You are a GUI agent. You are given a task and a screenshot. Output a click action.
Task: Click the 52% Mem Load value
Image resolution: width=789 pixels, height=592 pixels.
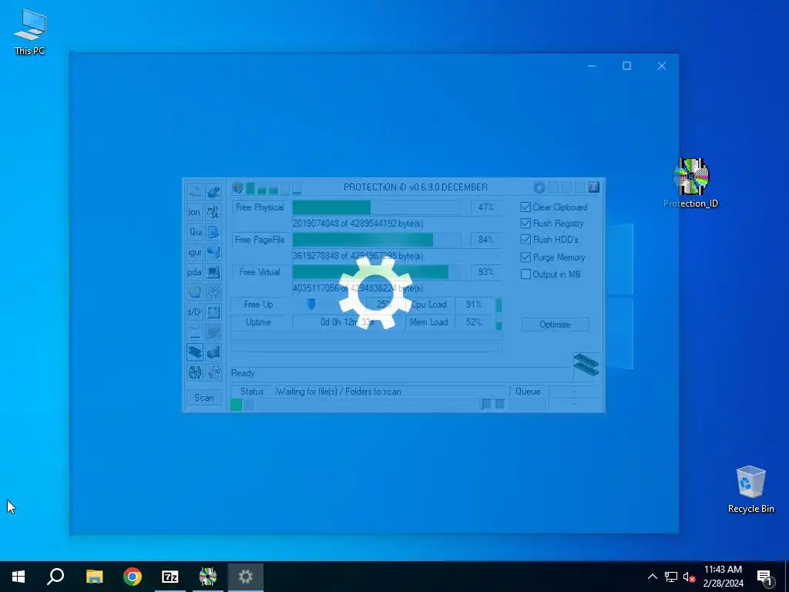pos(474,322)
